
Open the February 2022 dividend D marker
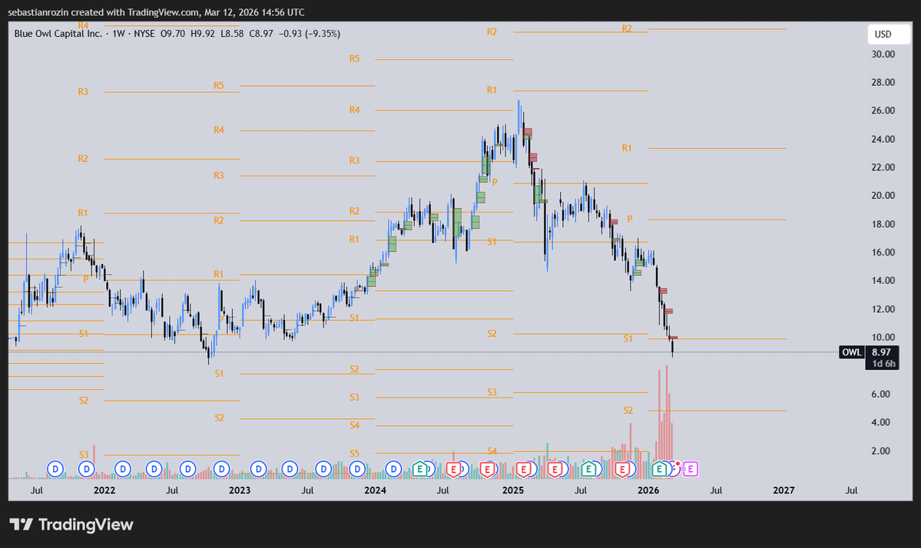click(123, 469)
